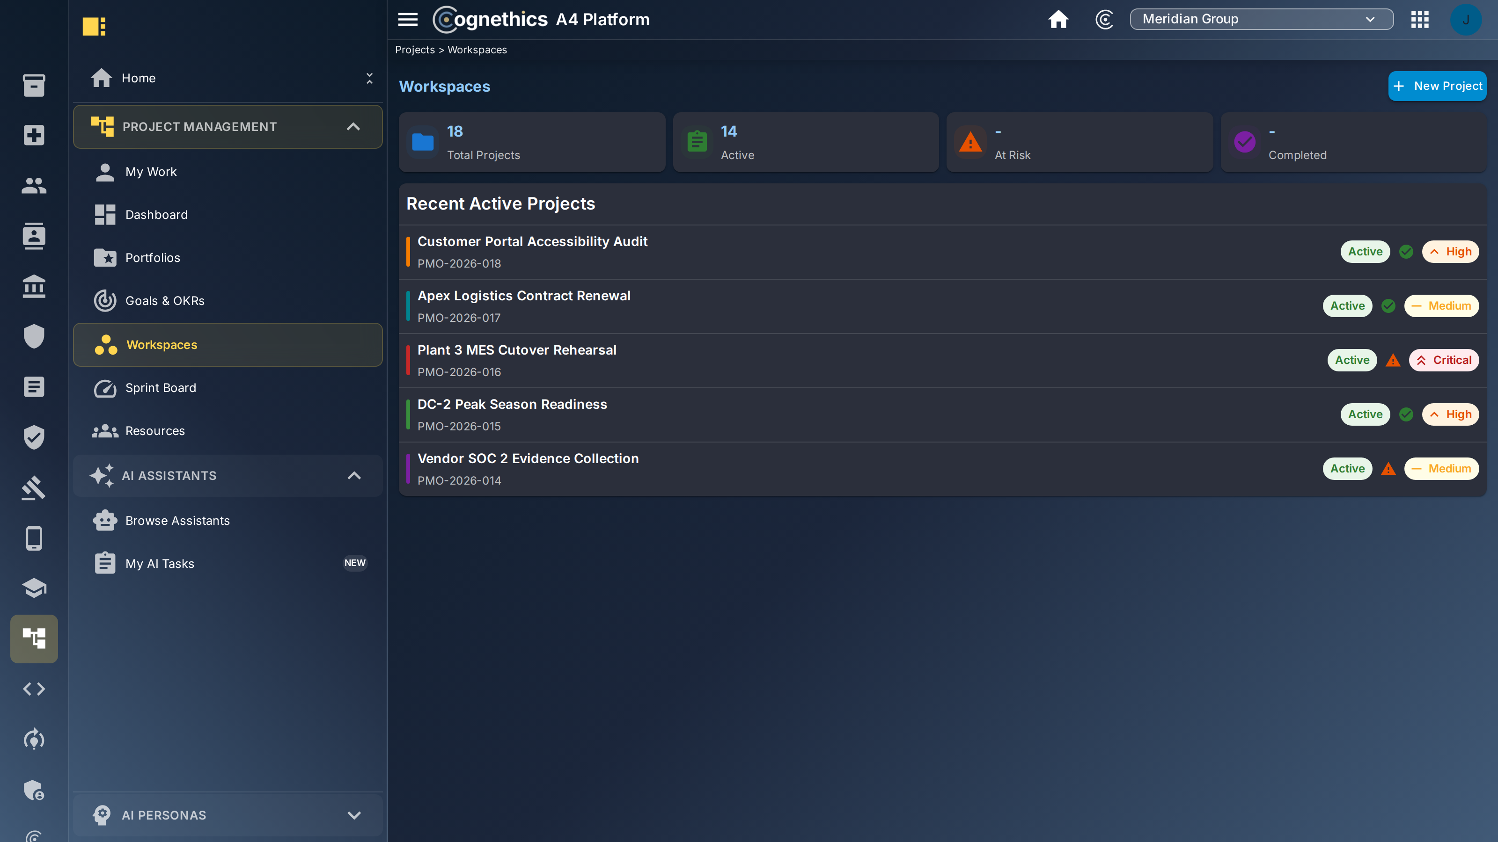Click the home icon in top bar
1498x842 pixels.
(1058, 19)
